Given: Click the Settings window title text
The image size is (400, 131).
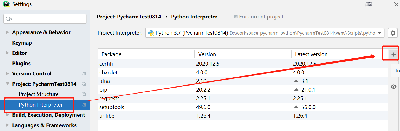Looking at the screenshot, I should click(22, 4).
